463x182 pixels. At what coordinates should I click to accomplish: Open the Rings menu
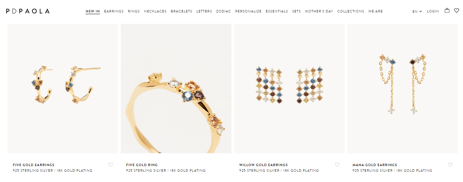click(x=134, y=11)
